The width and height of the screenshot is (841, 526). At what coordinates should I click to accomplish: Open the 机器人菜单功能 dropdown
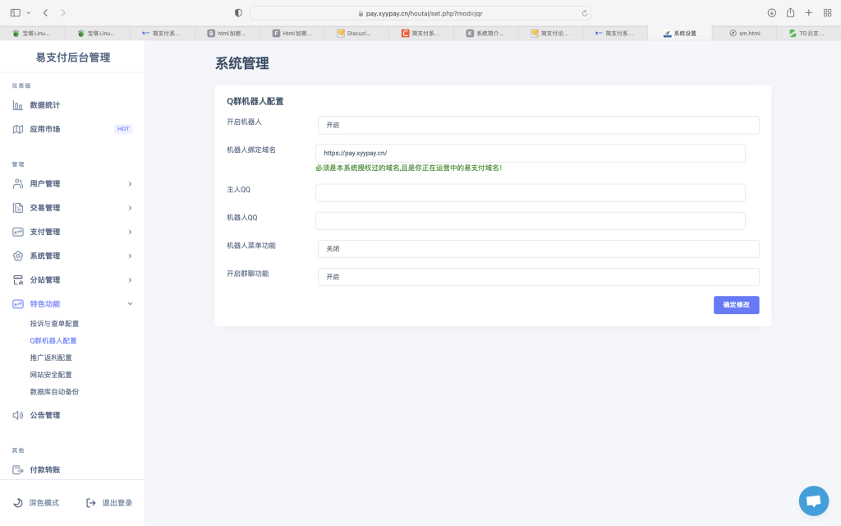tap(538, 248)
